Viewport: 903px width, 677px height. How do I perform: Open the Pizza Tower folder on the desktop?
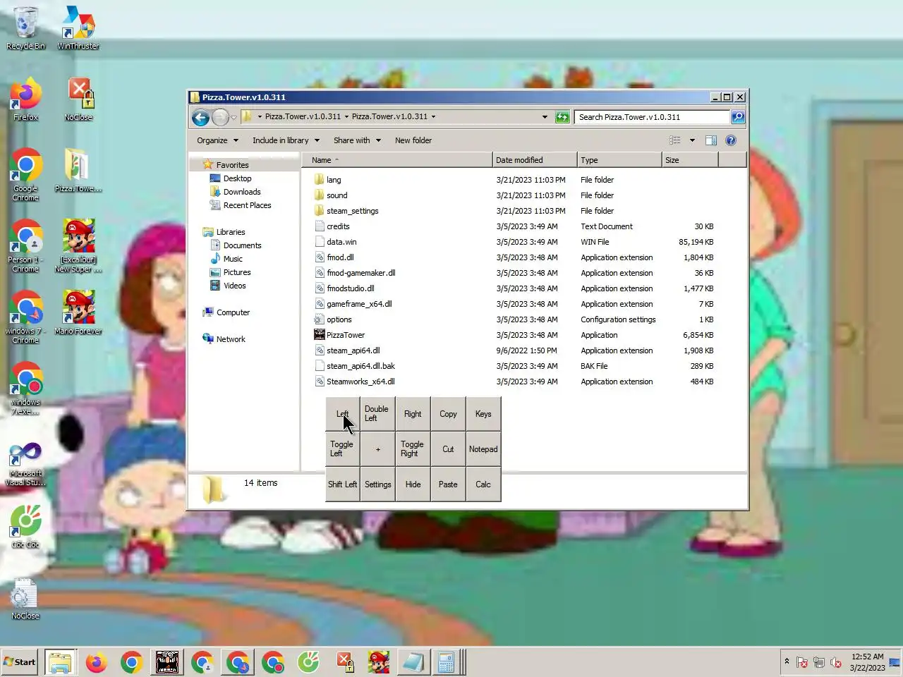(x=78, y=170)
